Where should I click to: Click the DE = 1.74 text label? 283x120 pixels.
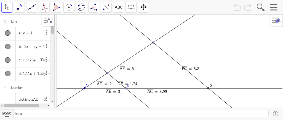[x=127, y=84]
